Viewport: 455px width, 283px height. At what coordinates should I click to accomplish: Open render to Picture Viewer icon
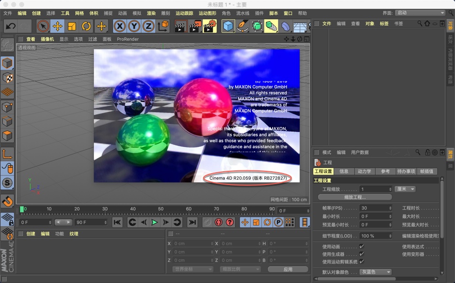pyautogui.click(x=195, y=26)
